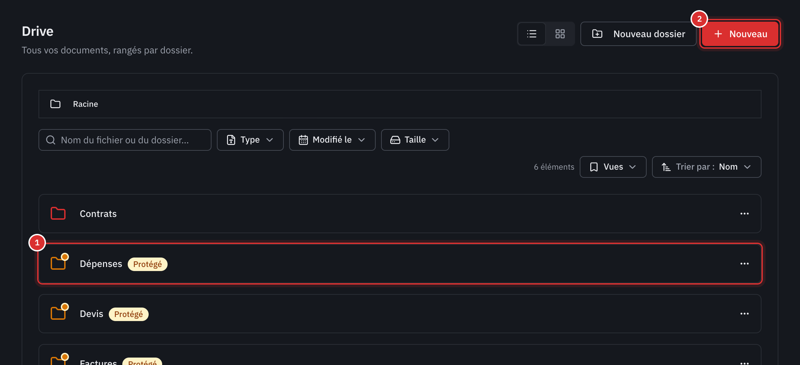This screenshot has width=800, height=365.
Task: Click the red Contrats folder icon
Action: (x=58, y=214)
